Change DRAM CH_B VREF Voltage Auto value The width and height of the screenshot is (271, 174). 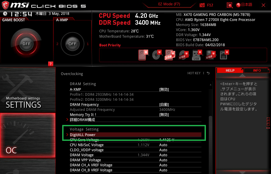(163, 170)
